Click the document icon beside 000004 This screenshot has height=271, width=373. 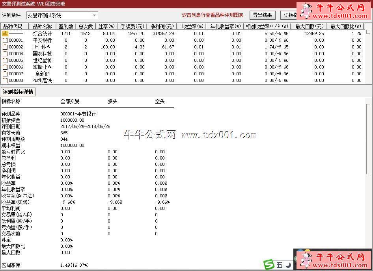tap(5, 54)
